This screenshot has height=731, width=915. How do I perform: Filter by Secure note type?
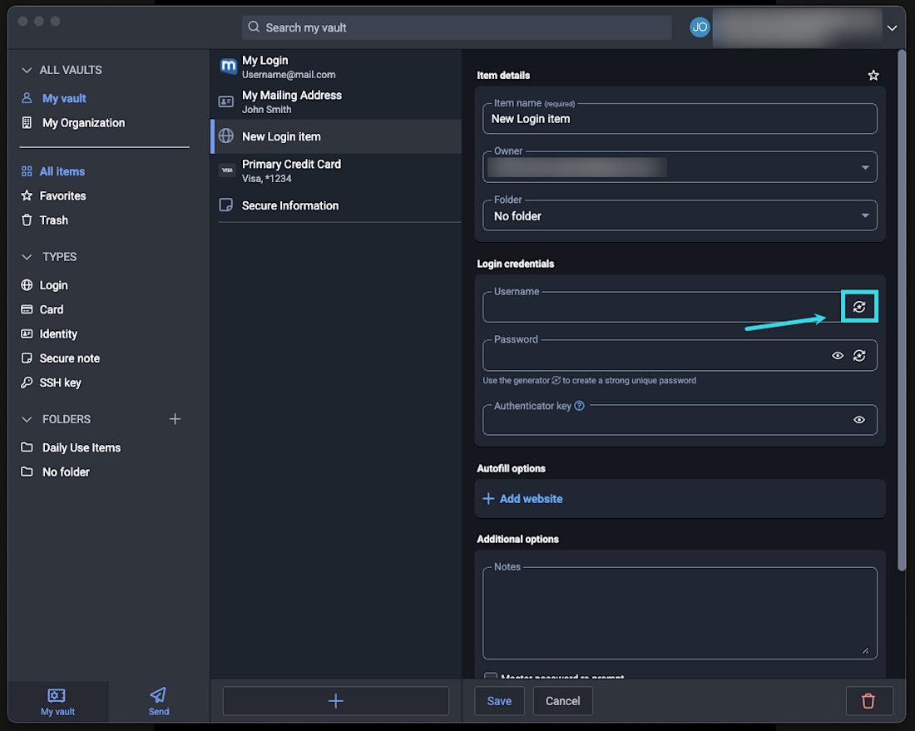pos(69,358)
